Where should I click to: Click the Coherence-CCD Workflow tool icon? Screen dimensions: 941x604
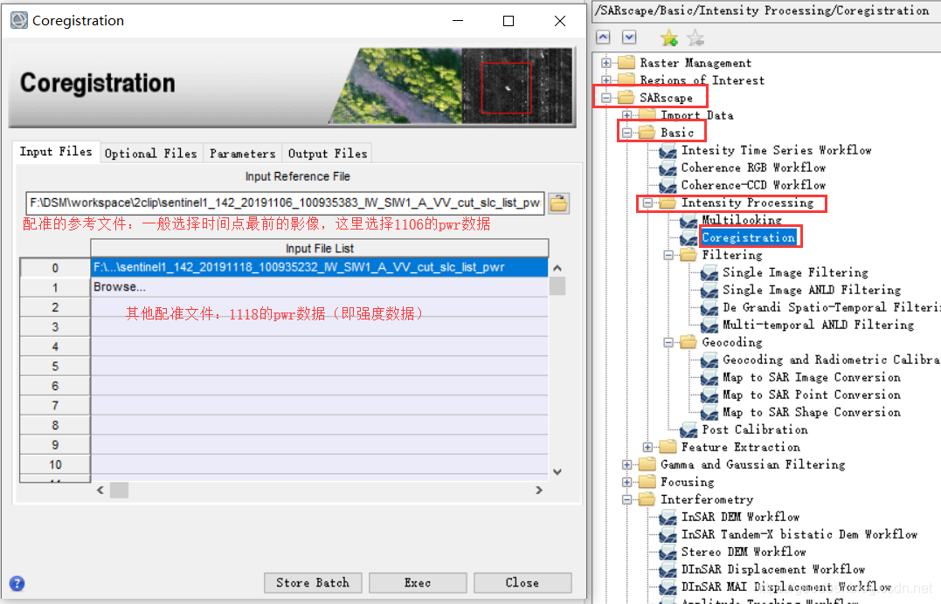[668, 185]
